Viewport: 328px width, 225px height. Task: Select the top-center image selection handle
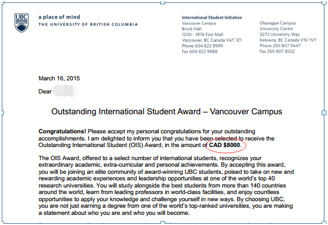(163, 3)
